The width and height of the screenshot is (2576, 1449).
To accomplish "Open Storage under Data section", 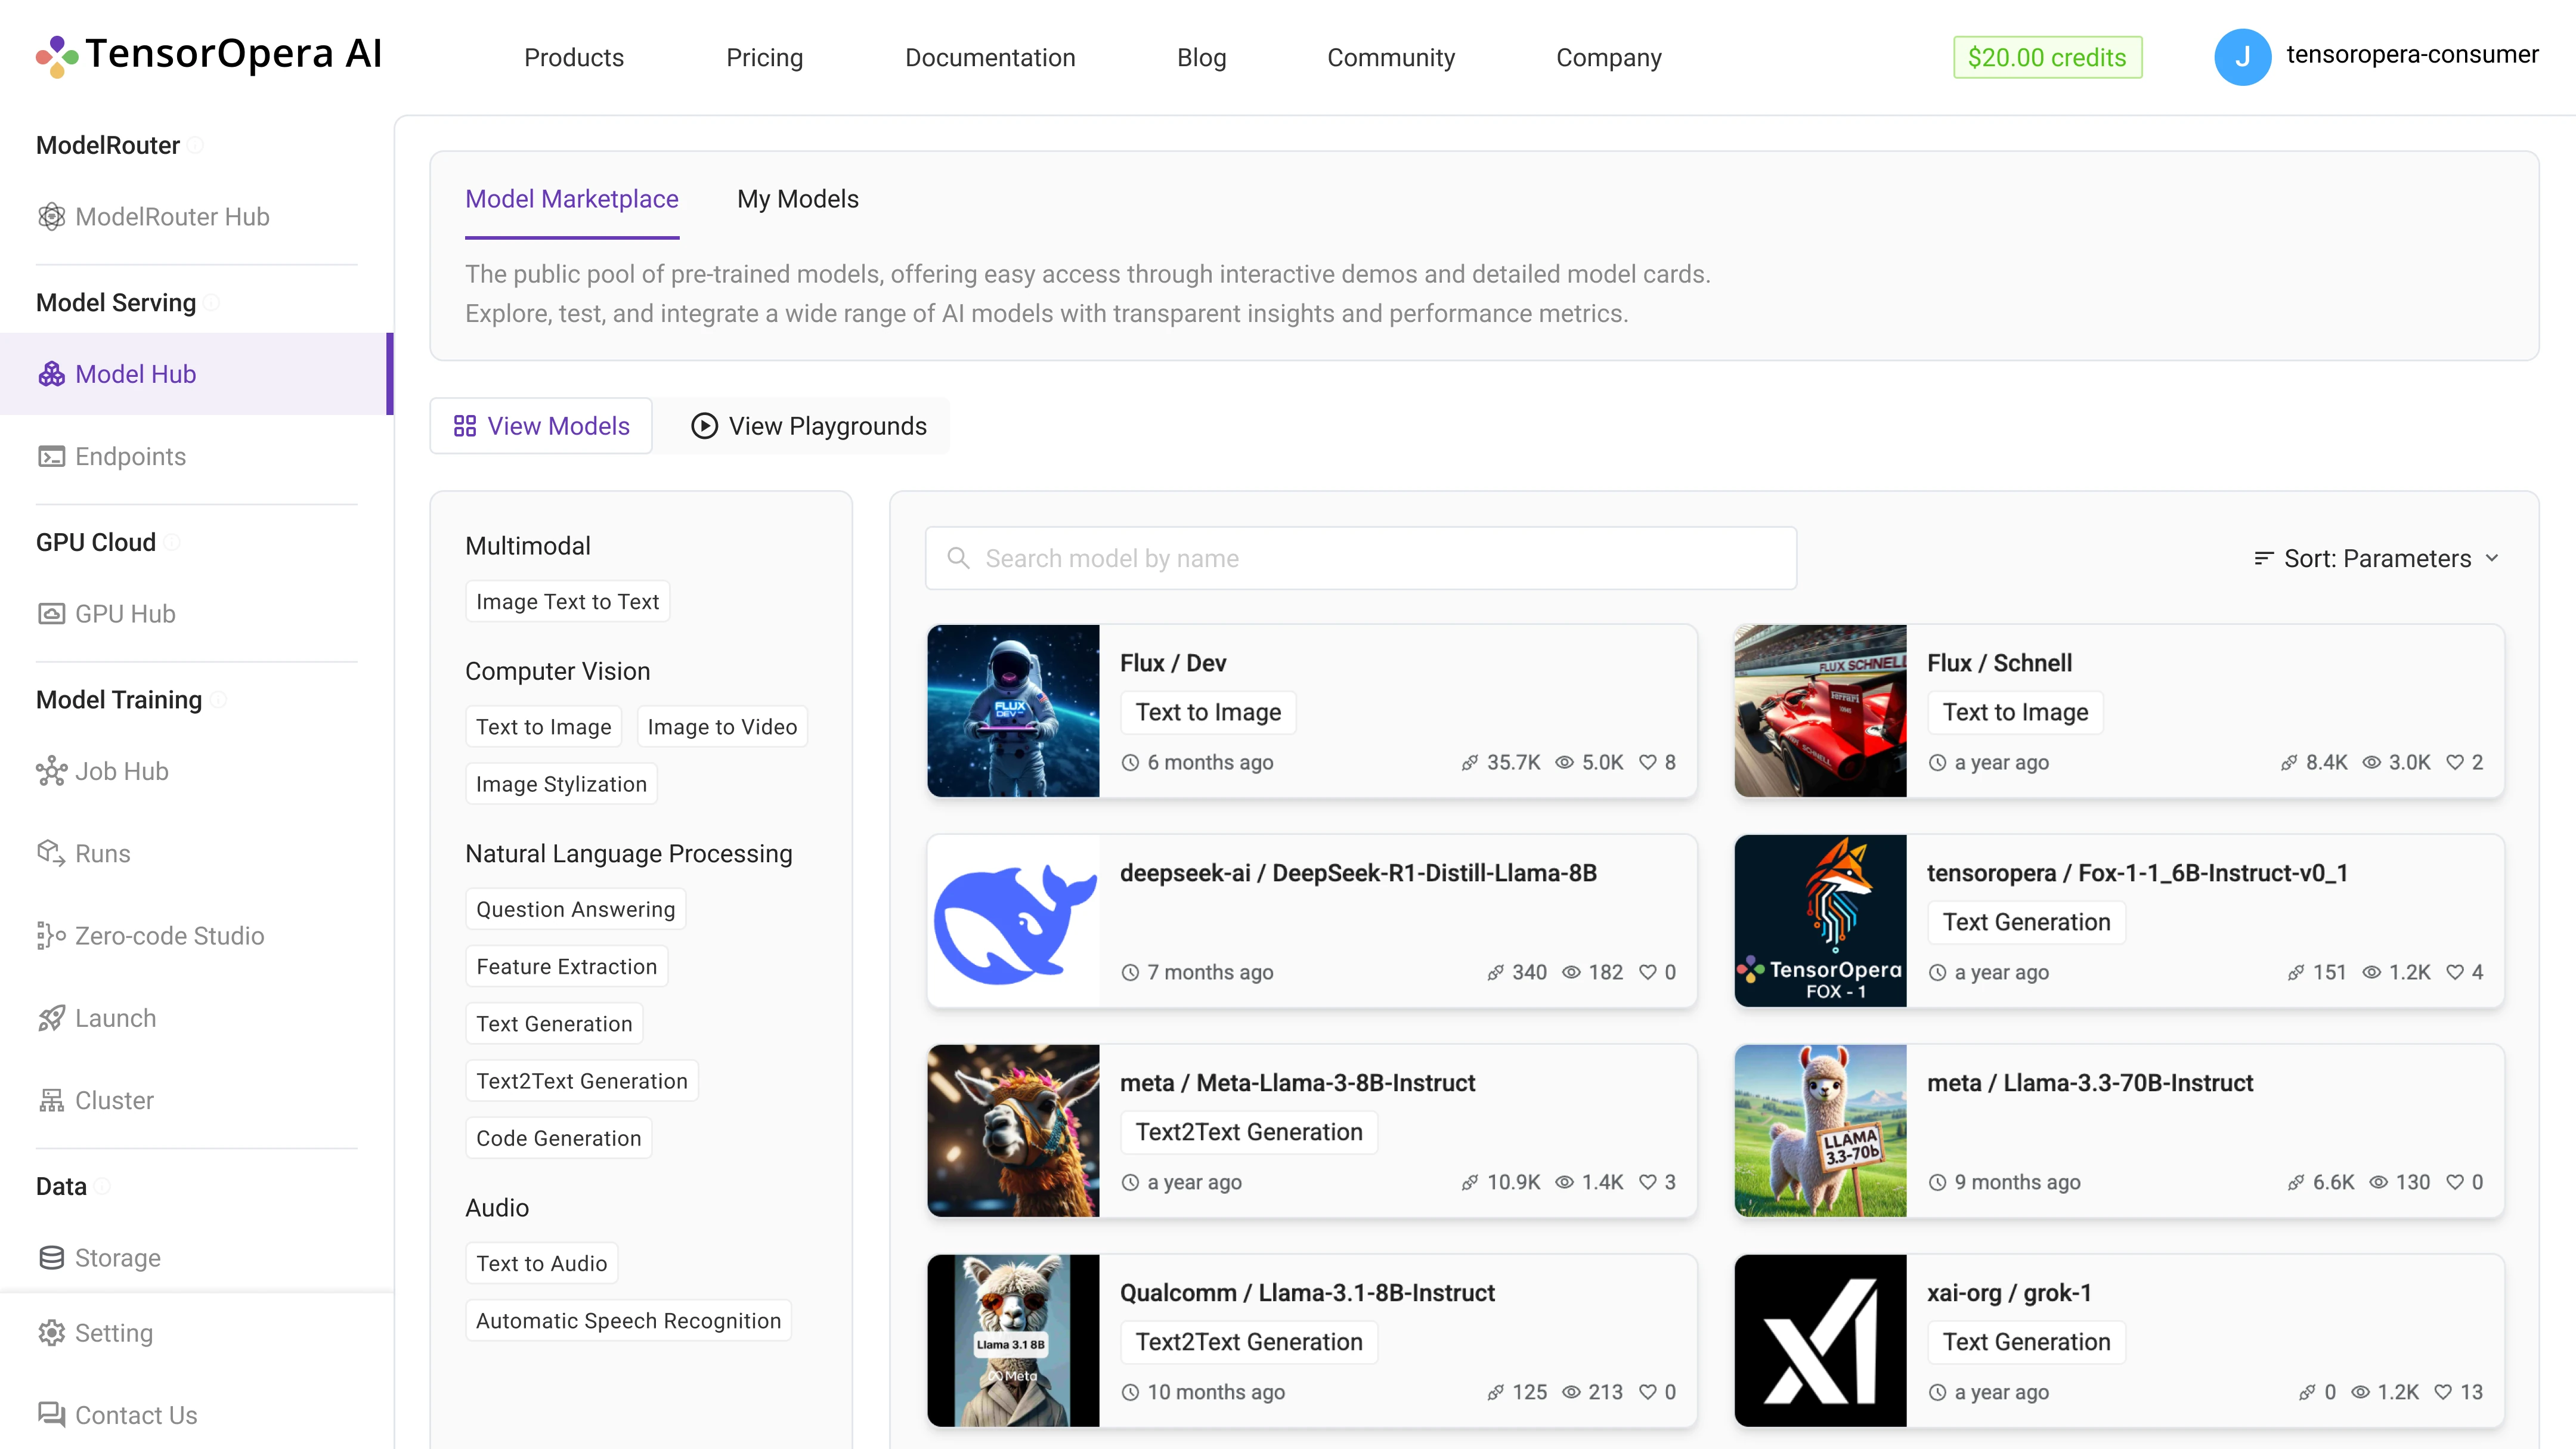I will [x=118, y=1258].
